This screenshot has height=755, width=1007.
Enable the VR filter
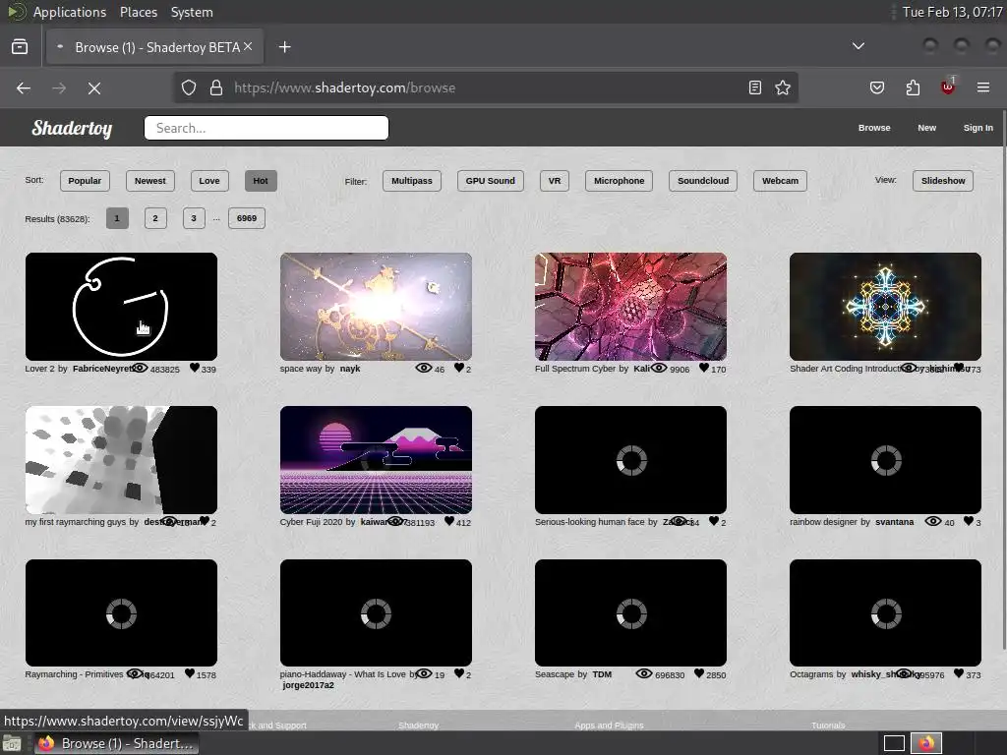pyautogui.click(x=555, y=181)
